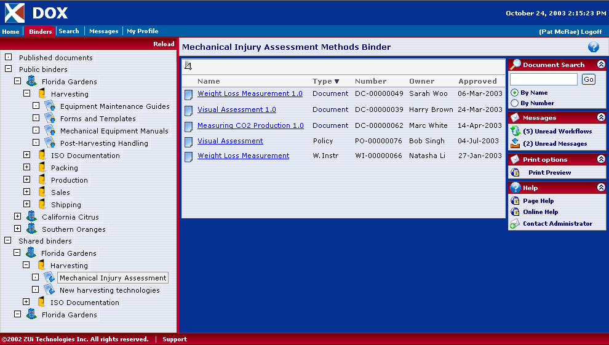Sort the list by Type column
609x345 pixels.
[325, 81]
